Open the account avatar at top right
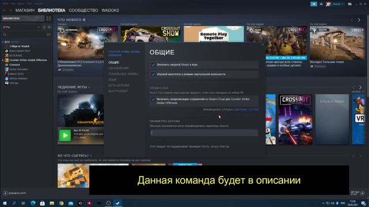Image resolution: width=369 pixels, height=207 pixels. pos(328,4)
